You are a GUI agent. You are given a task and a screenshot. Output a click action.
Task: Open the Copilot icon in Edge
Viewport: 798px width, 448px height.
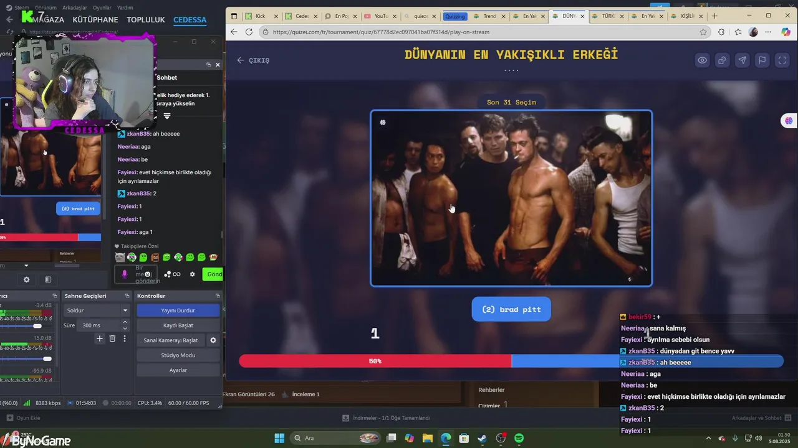786,32
